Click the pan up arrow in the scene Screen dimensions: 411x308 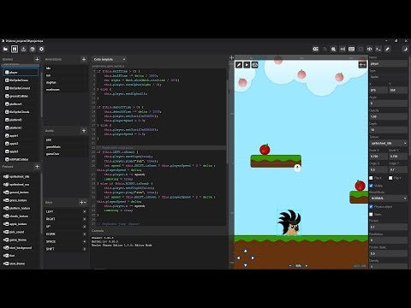point(245,251)
